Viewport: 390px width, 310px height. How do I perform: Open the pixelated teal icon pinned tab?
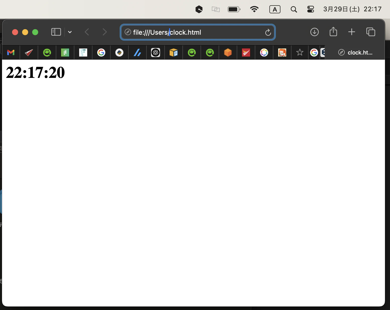(x=83, y=53)
